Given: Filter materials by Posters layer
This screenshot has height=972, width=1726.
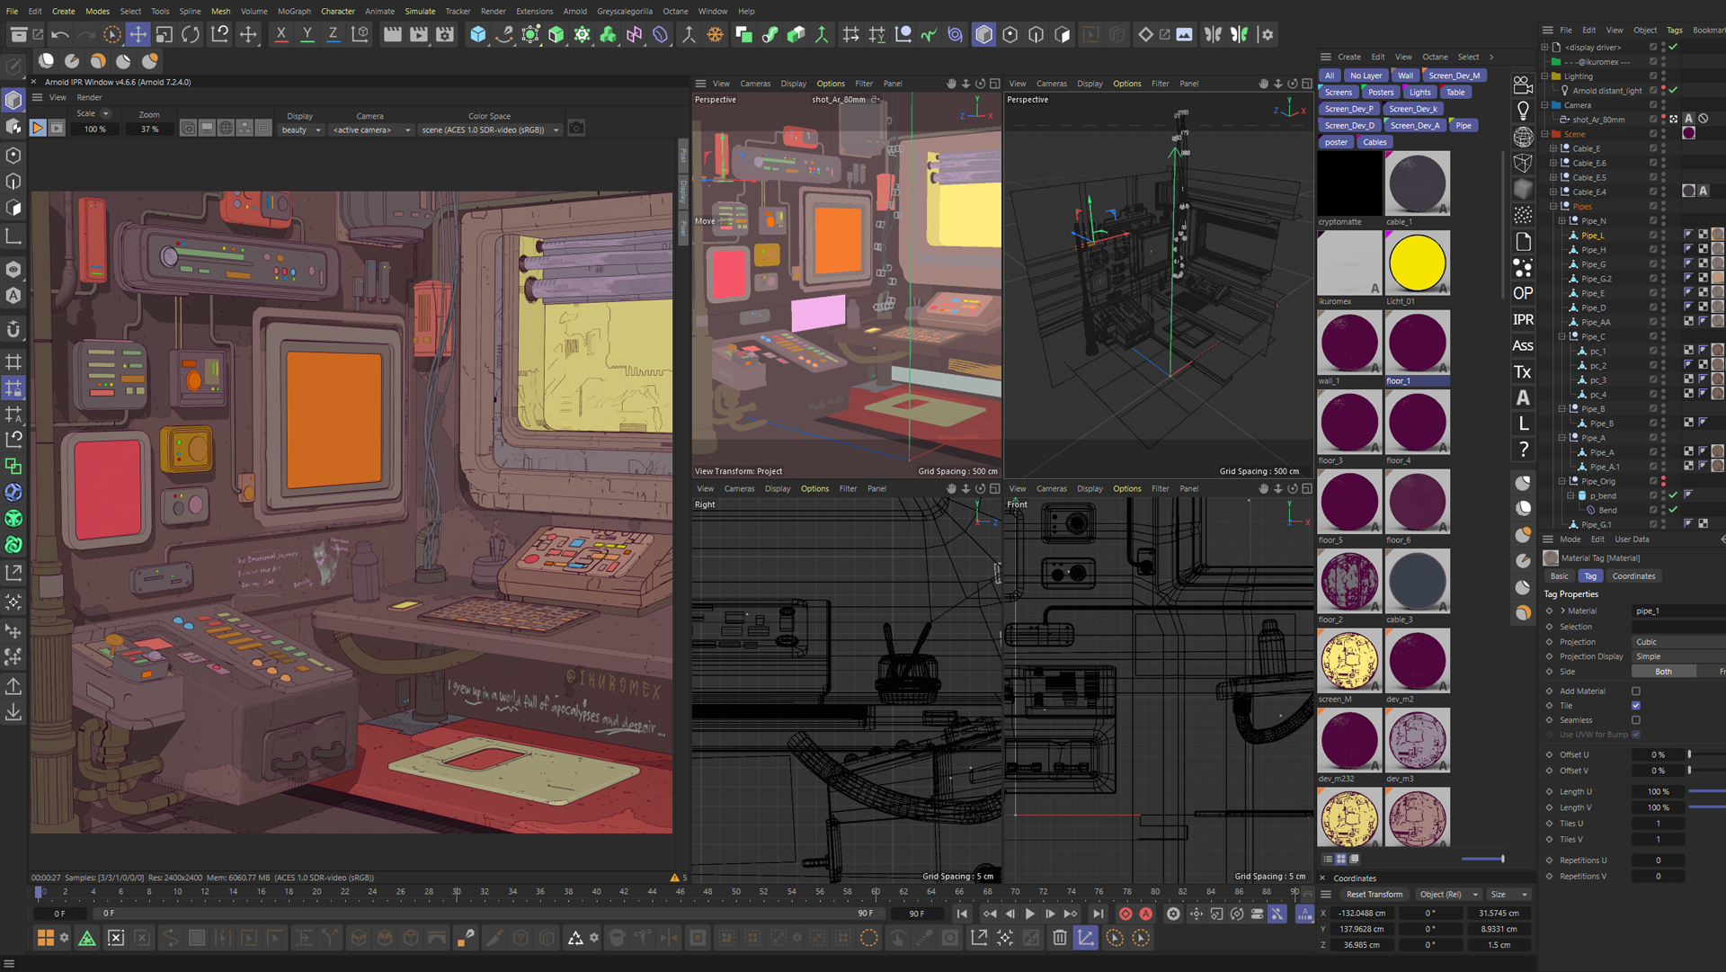Looking at the screenshot, I should [1381, 92].
